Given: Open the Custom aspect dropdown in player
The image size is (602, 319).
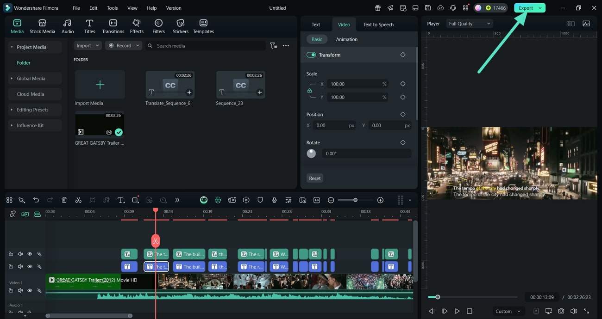Looking at the screenshot, I should (x=508, y=311).
